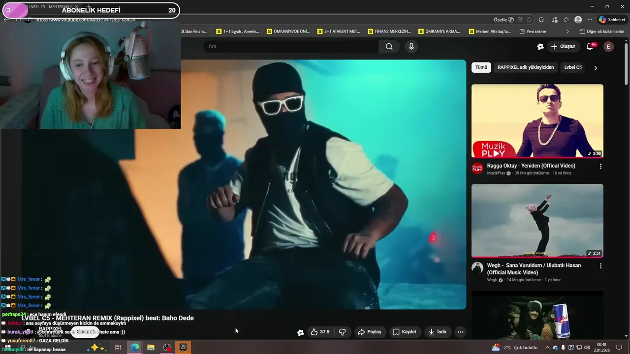630x354 pixels.
Task: Click the split screen icon in address bar
Action: [x=519, y=20]
